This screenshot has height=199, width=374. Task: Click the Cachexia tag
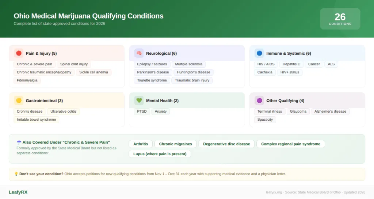(265, 73)
